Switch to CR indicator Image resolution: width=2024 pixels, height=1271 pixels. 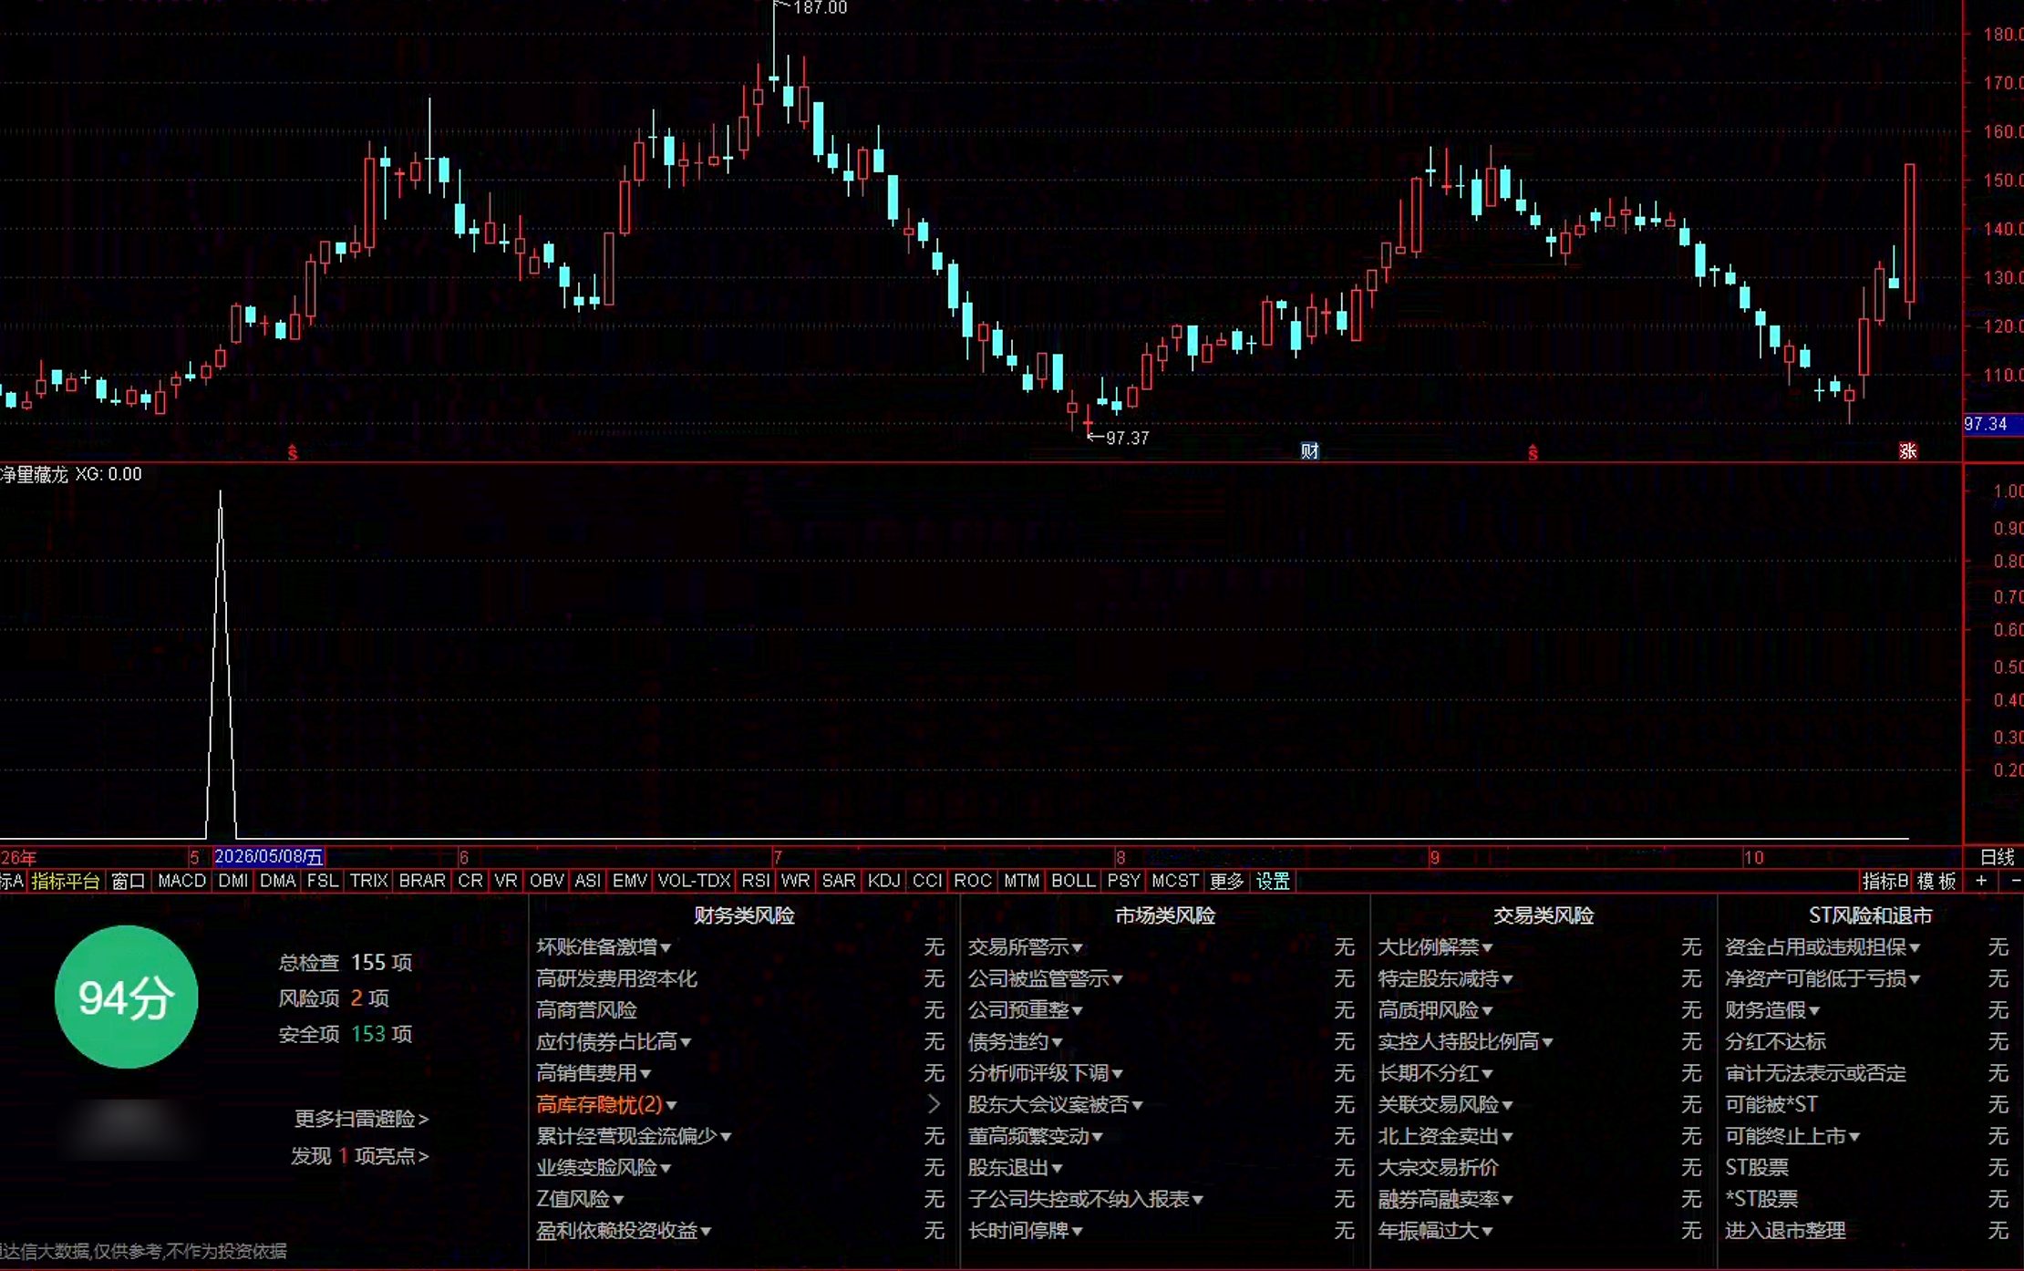[470, 881]
